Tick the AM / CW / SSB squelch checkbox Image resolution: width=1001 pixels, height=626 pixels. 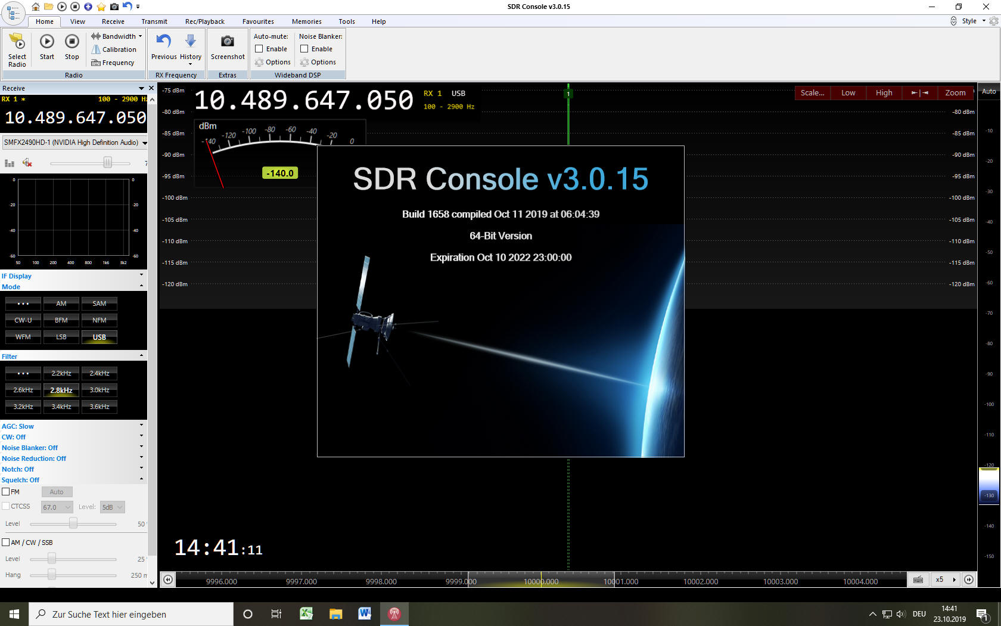click(x=6, y=543)
